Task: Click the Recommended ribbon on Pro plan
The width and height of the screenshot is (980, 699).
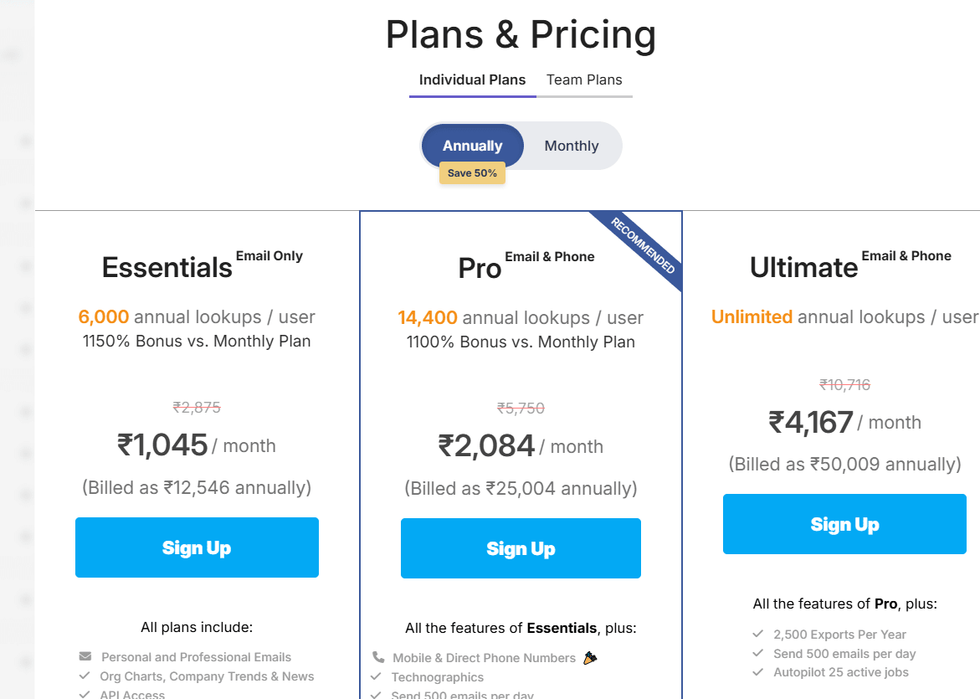Action: pos(642,246)
